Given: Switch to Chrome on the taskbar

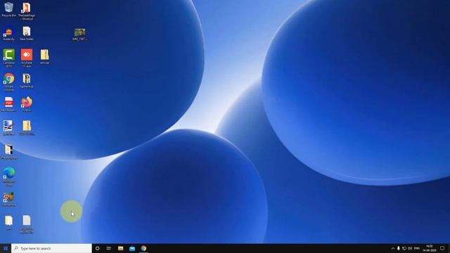Looking at the screenshot, I should coord(143,248).
